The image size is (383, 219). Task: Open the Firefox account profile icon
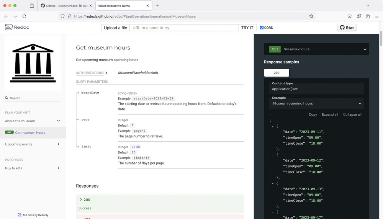[x=359, y=16]
